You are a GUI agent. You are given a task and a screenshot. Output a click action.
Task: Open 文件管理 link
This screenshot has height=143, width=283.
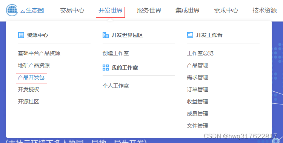[x=198, y=126]
